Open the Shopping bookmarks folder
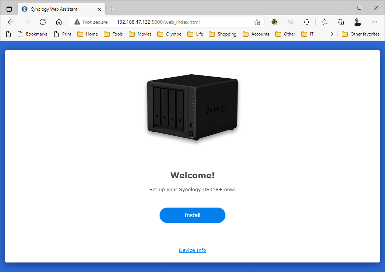 (223, 34)
